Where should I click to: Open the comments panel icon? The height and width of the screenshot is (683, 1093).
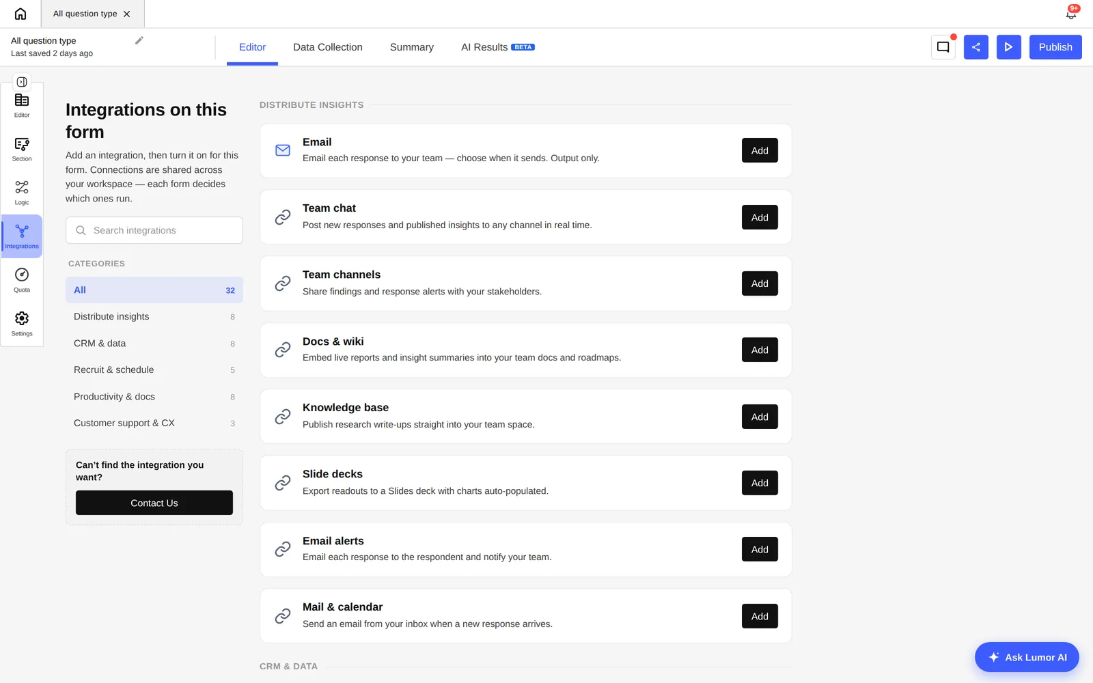coord(943,47)
